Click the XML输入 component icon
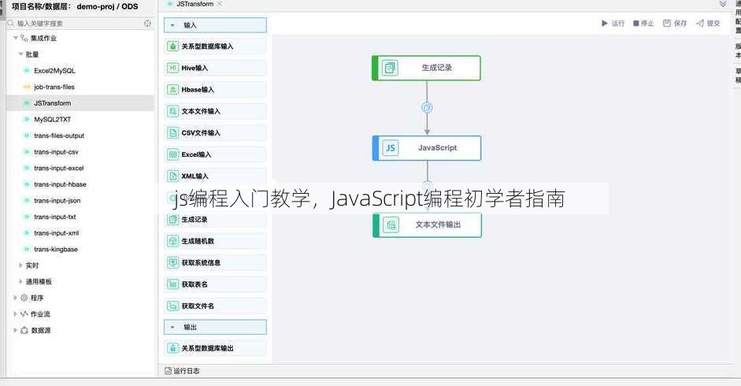 click(173, 176)
